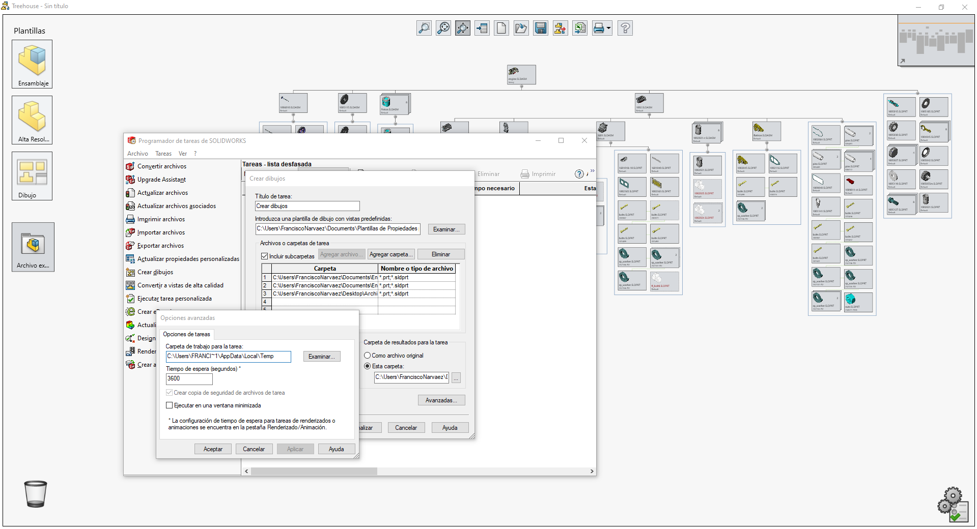
Task: Uncheck Incluir subcarpetas
Action: 264,256
